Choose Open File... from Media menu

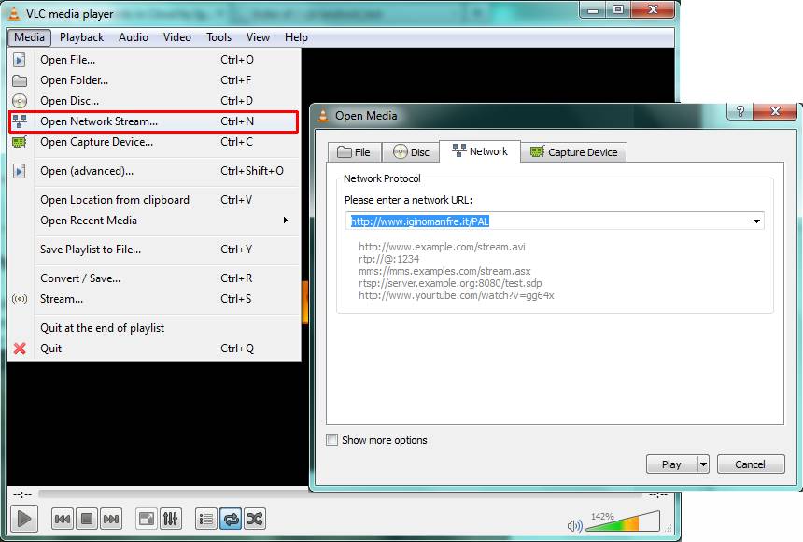(154, 60)
